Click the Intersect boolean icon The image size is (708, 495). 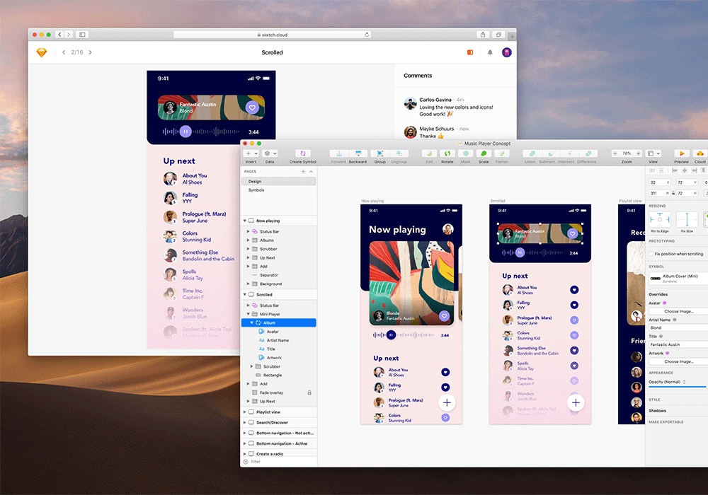tap(569, 153)
